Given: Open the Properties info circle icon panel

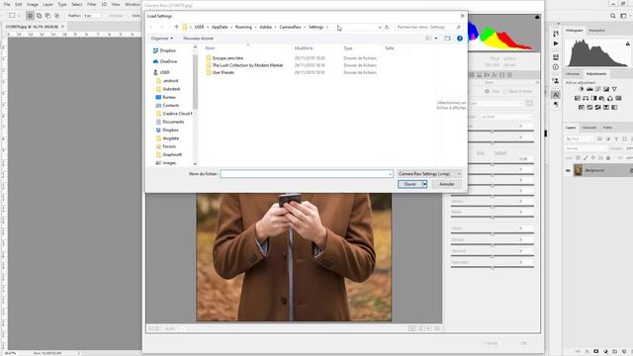Looking at the screenshot, I should (x=556, y=67).
